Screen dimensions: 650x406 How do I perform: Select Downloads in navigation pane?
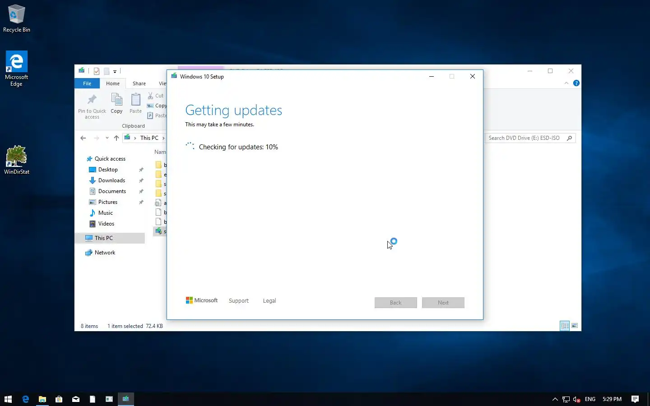[111, 180]
